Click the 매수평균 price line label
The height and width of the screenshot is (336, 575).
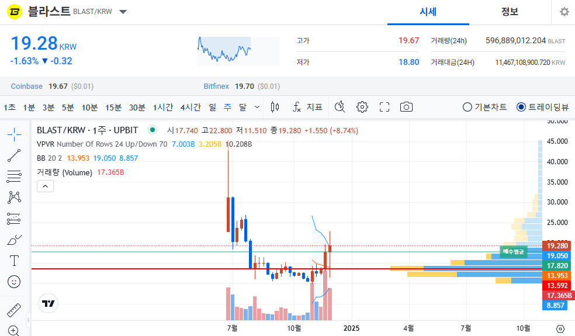(514, 252)
